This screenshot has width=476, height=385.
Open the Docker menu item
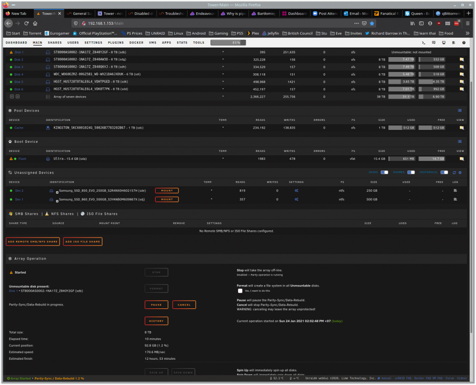(136, 43)
